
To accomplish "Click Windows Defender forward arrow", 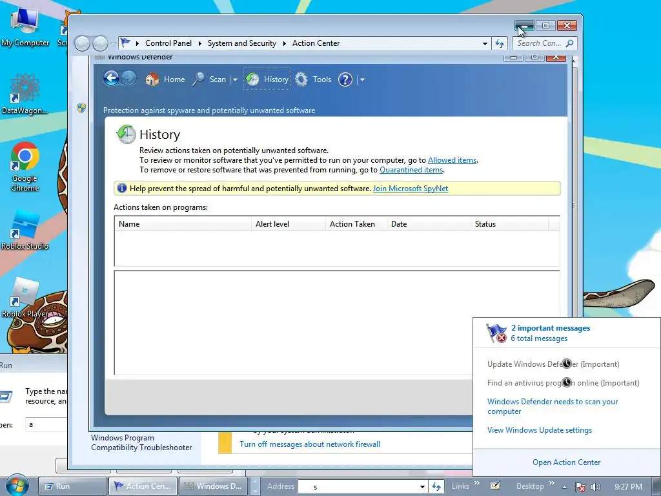I will pos(128,78).
